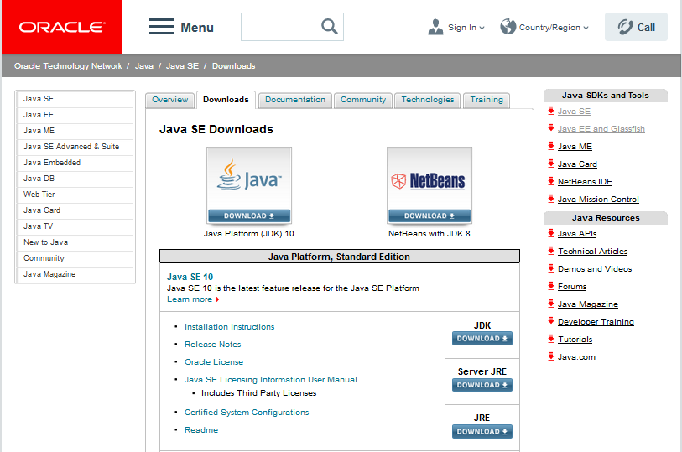This screenshot has height=452, width=682.
Task: Open the Java SE 10 heading link
Action: pyautogui.click(x=190, y=277)
